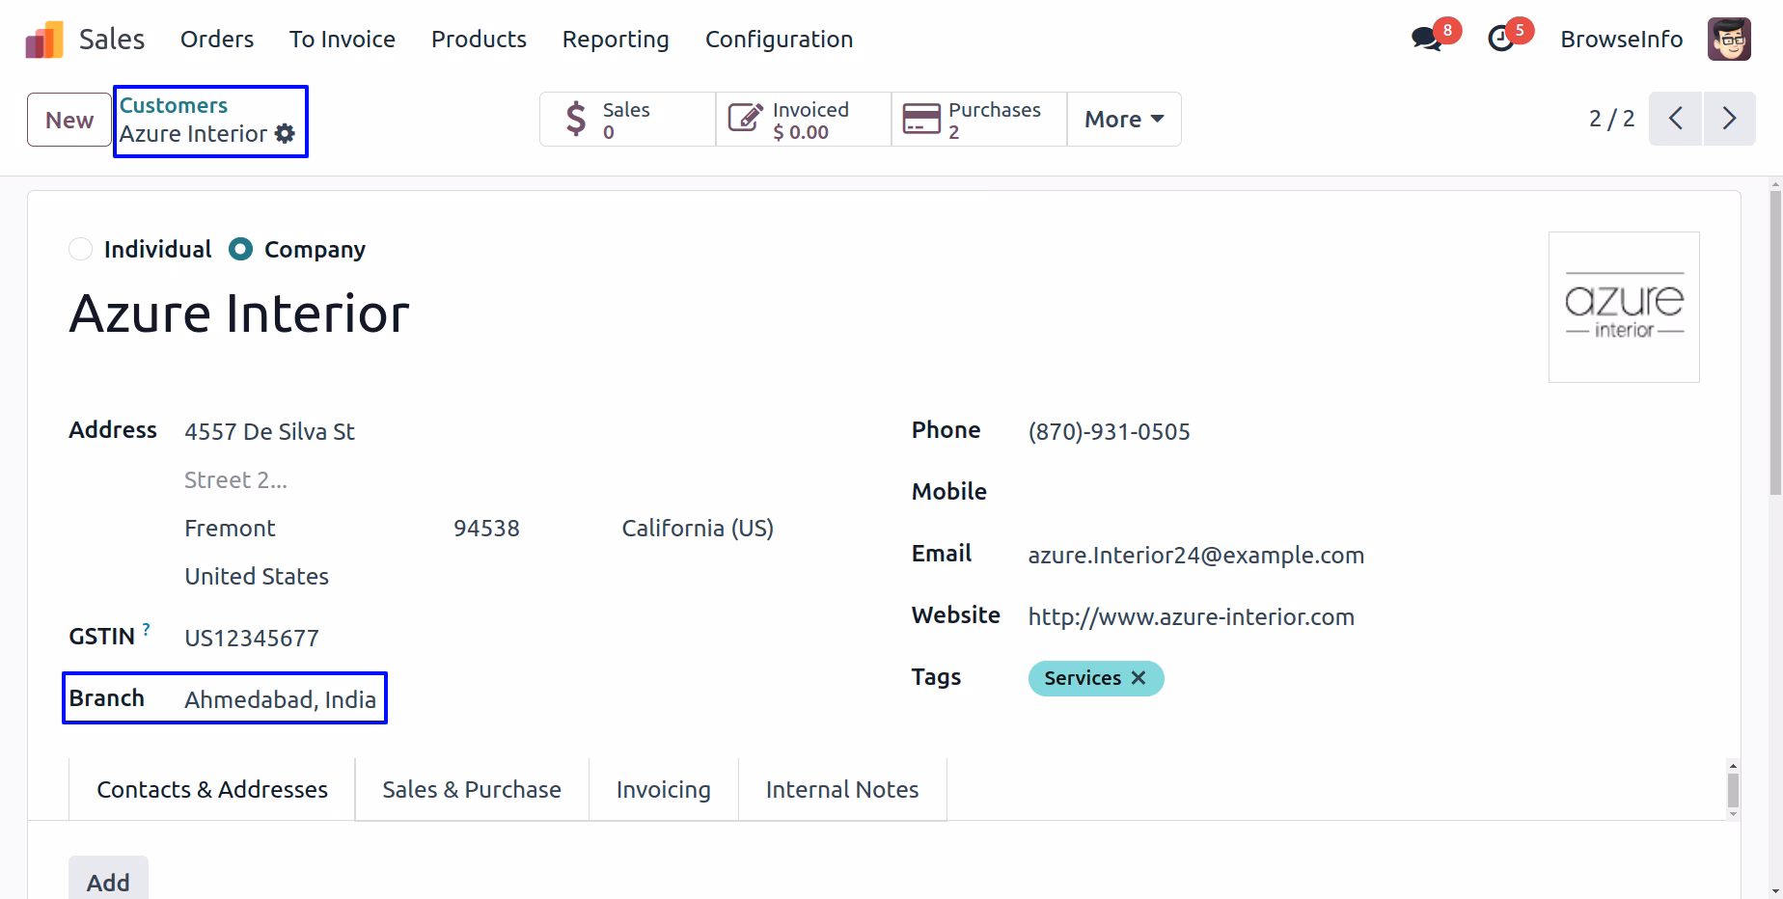This screenshot has height=899, width=1783.
Task: Click the page vertical scrollbar
Action: point(1775,342)
